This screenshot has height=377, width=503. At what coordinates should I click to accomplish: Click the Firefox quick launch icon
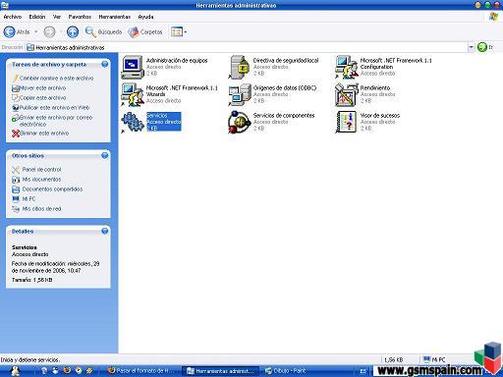coord(67,371)
